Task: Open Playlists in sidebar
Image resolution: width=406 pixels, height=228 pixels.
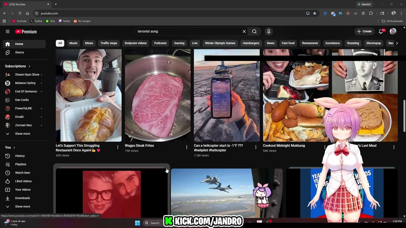Action: tap(24, 164)
